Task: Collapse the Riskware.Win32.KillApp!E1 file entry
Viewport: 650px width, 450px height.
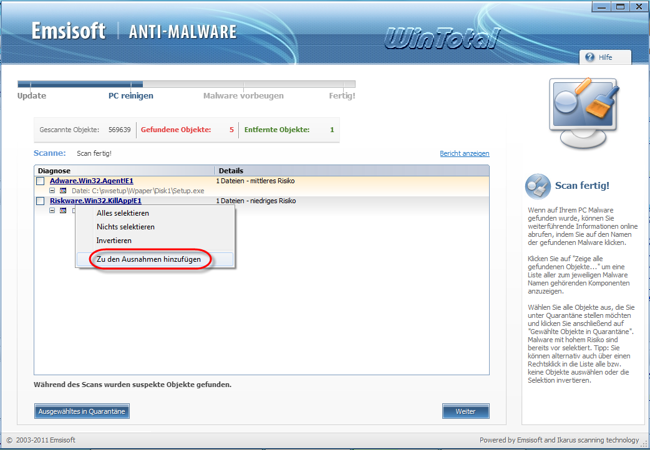Action: 52,211
